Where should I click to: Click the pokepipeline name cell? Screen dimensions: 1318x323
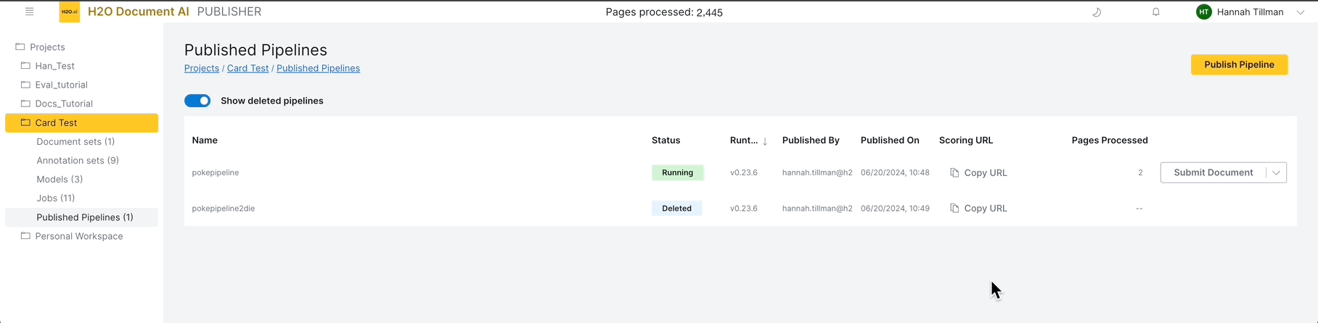coord(216,172)
